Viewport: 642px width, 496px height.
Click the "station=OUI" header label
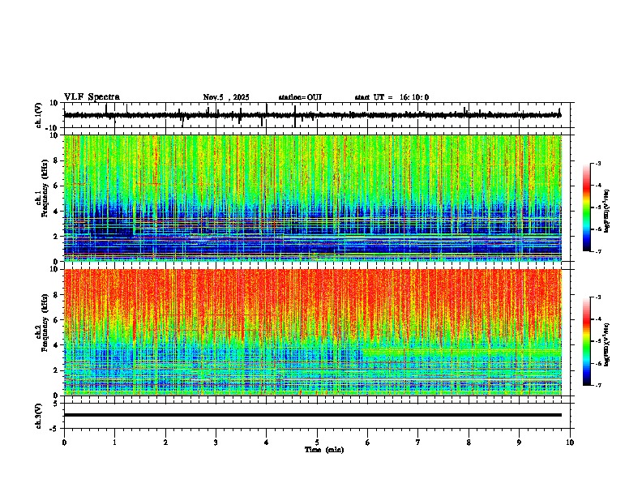coord(300,97)
